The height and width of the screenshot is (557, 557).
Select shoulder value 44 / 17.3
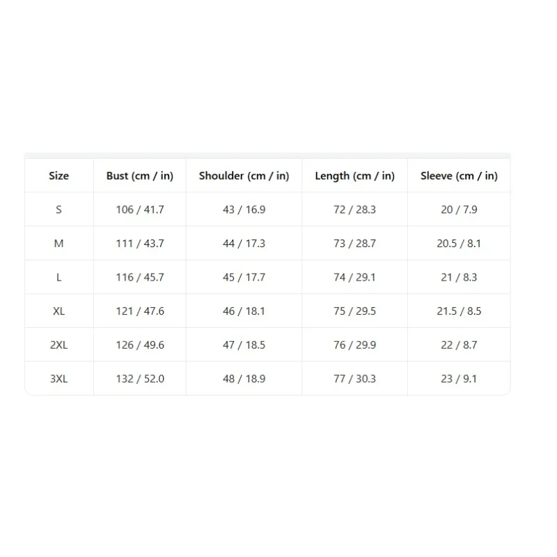(x=244, y=243)
